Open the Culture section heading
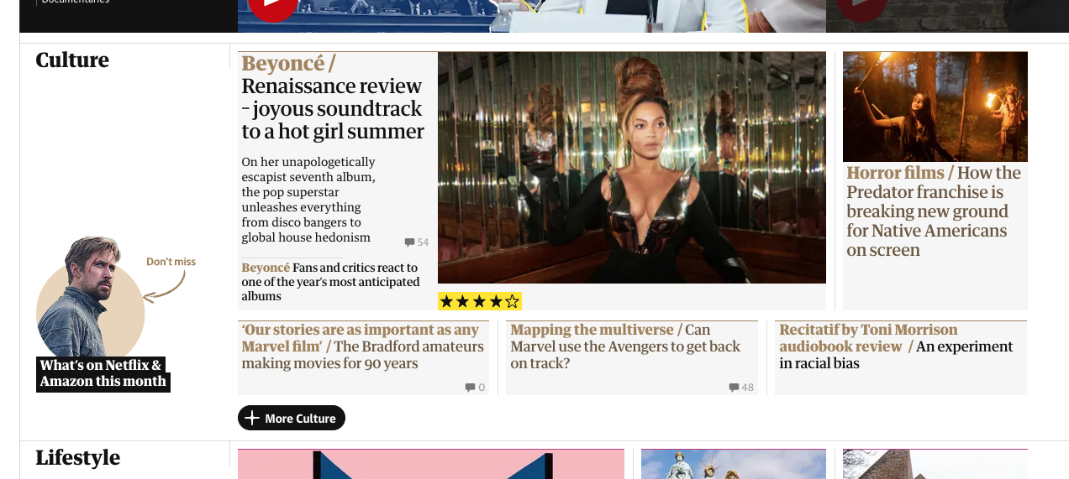The image size is (1069, 479). (72, 60)
